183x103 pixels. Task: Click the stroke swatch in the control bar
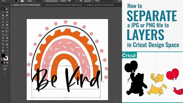point(22,1)
